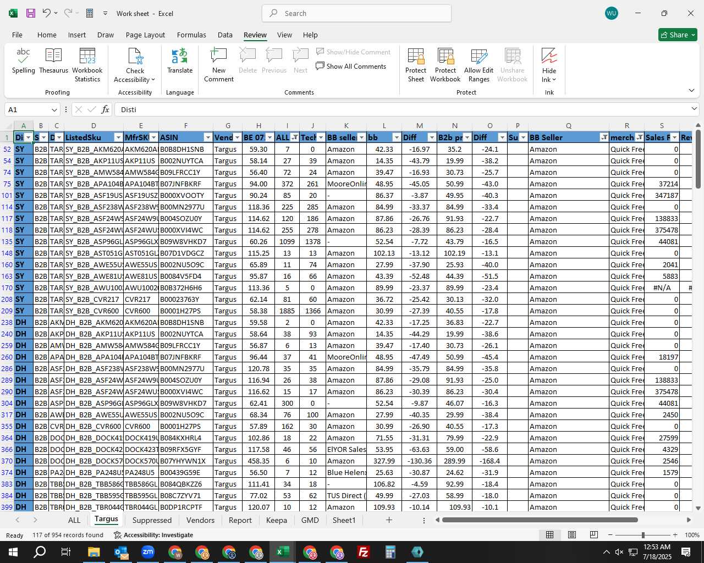Click the Share button

pyautogui.click(x=678, y=35)
